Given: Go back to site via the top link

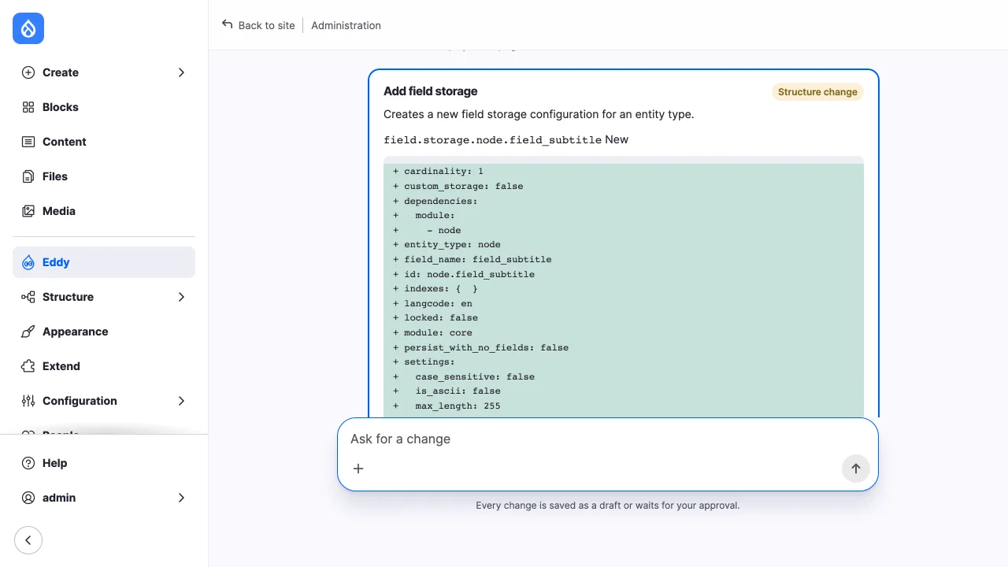Looking at the screenshot, I should 258,25.
